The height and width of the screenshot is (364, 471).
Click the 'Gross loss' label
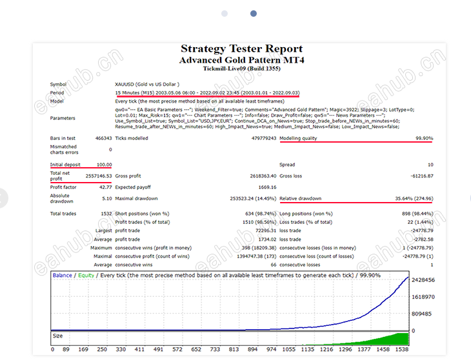[290, 176]
